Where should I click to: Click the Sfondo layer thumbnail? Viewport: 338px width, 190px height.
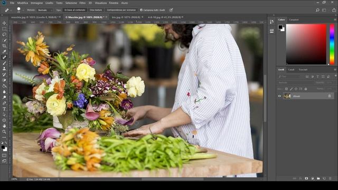click(x=287, y=96)
